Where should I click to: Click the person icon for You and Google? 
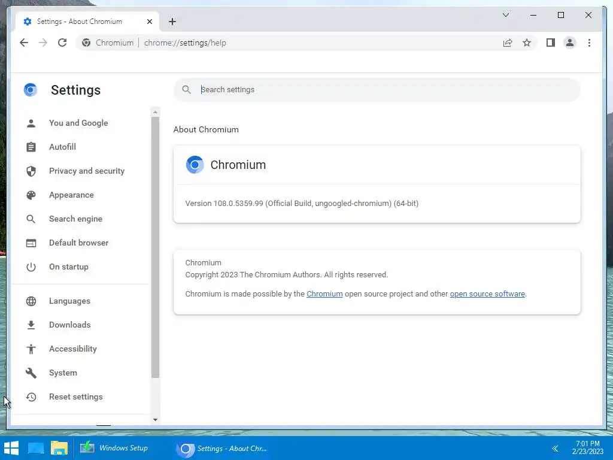point(31,123)
